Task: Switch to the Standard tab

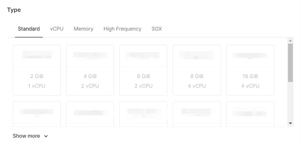Action: click(29, 29)
